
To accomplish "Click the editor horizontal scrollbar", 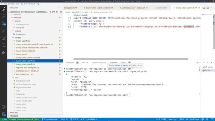I will tap(131, 59).
